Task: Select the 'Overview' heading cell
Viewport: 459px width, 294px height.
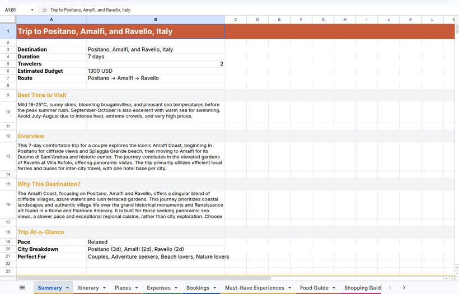Action: tap(120, 136)
